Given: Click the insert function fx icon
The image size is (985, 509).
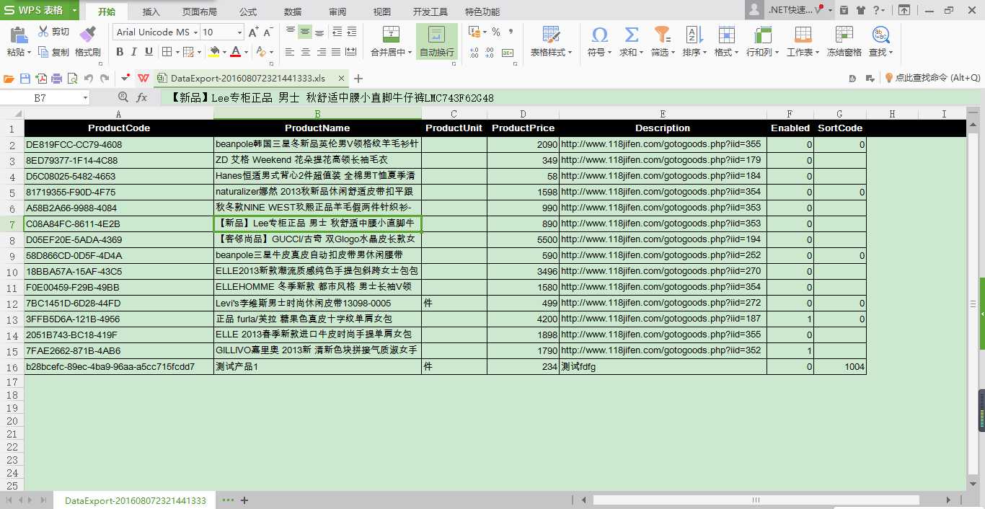Looking at the screenshot, I should pos(142,97).
